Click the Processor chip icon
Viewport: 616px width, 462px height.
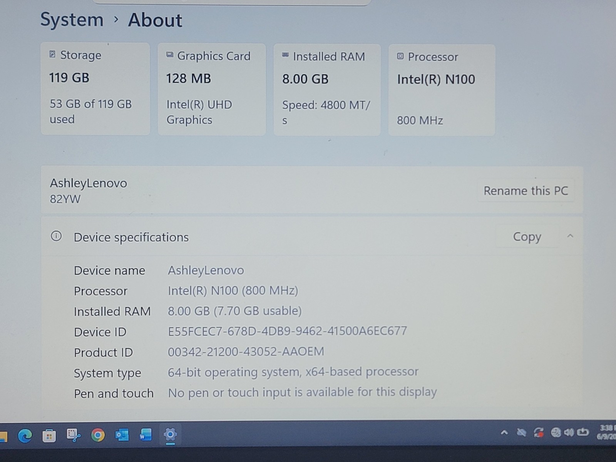coord(400,56)
